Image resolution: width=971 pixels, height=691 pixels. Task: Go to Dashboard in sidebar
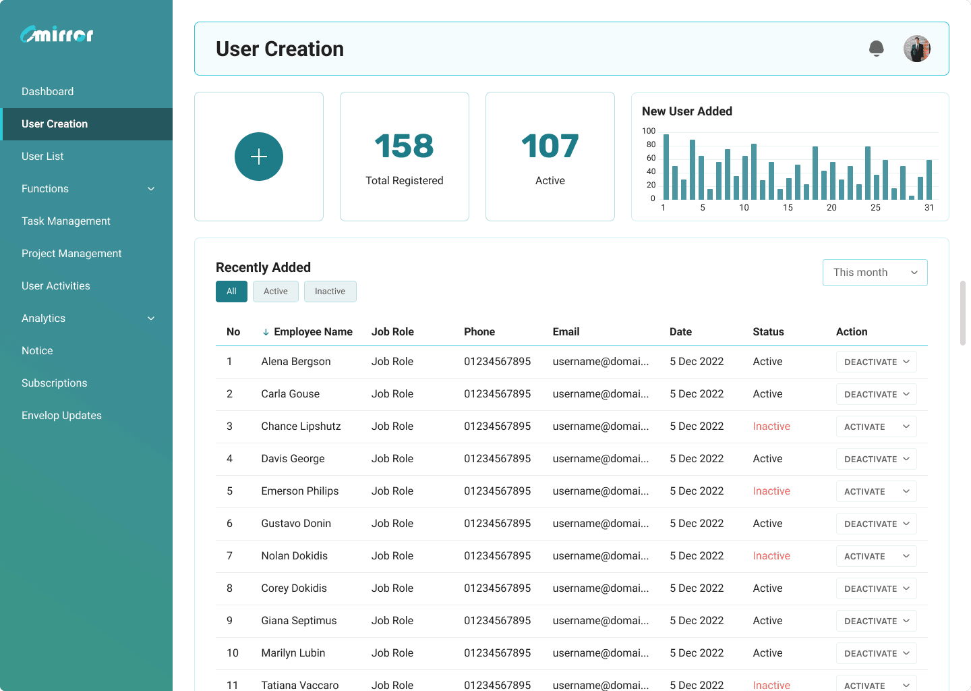[48, 92]
